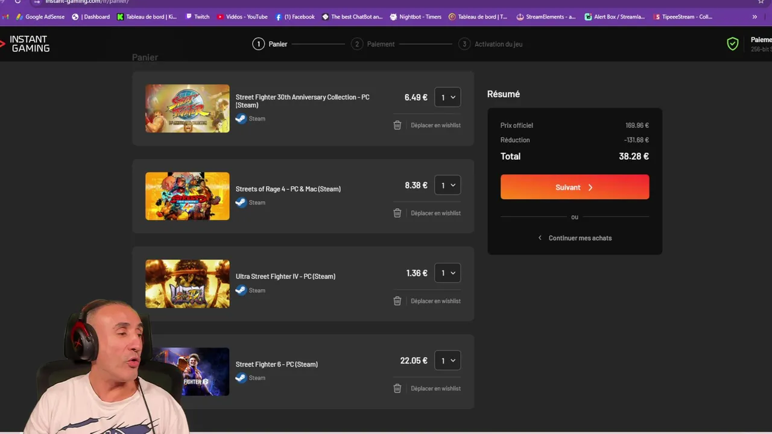The width and height of the screenshot is (772, 434).
Task: Click the Instant Gaming logo
Action: 25,43
